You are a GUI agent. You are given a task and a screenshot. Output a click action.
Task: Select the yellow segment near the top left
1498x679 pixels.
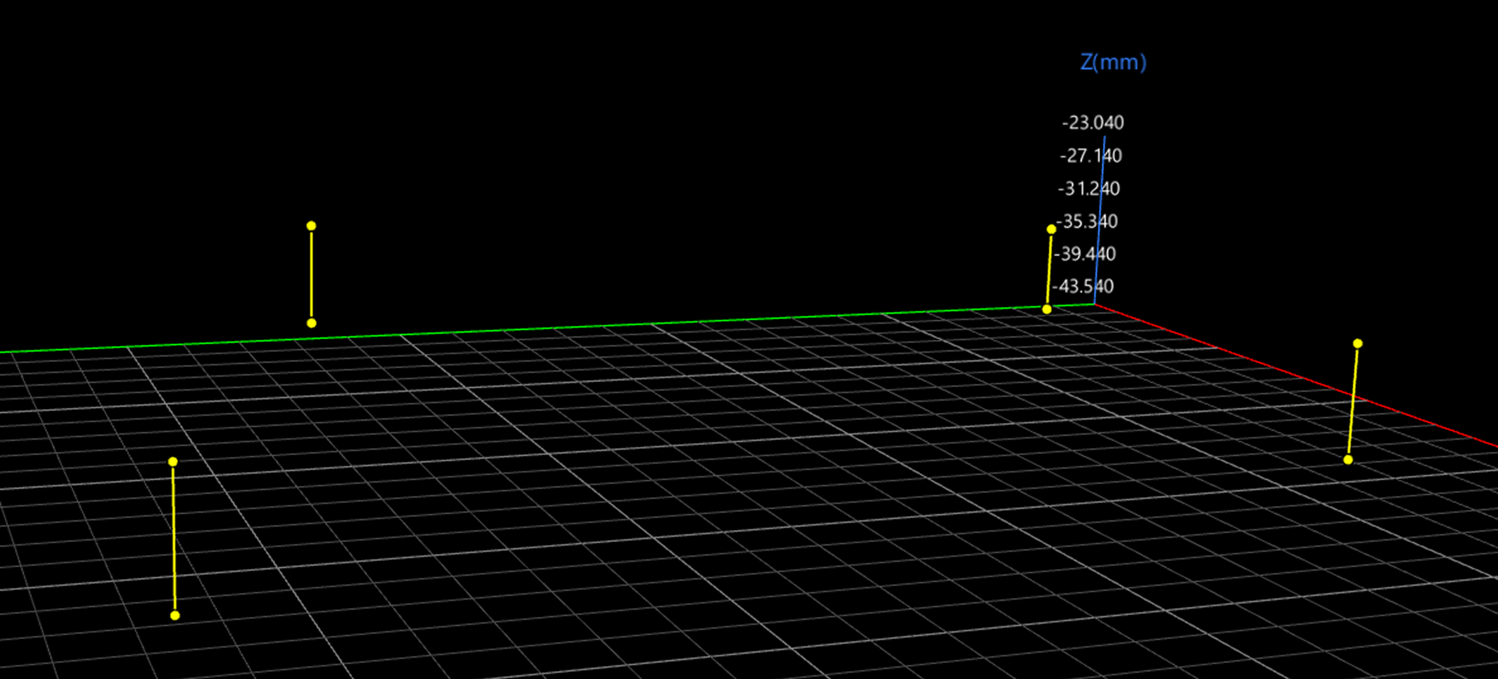(x=310, y=274)
